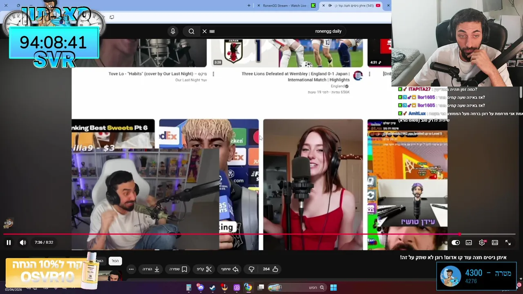Viewport: 523px width, 294px height.
Task: Open the Windows Start menu
Action: click(333, 287)
